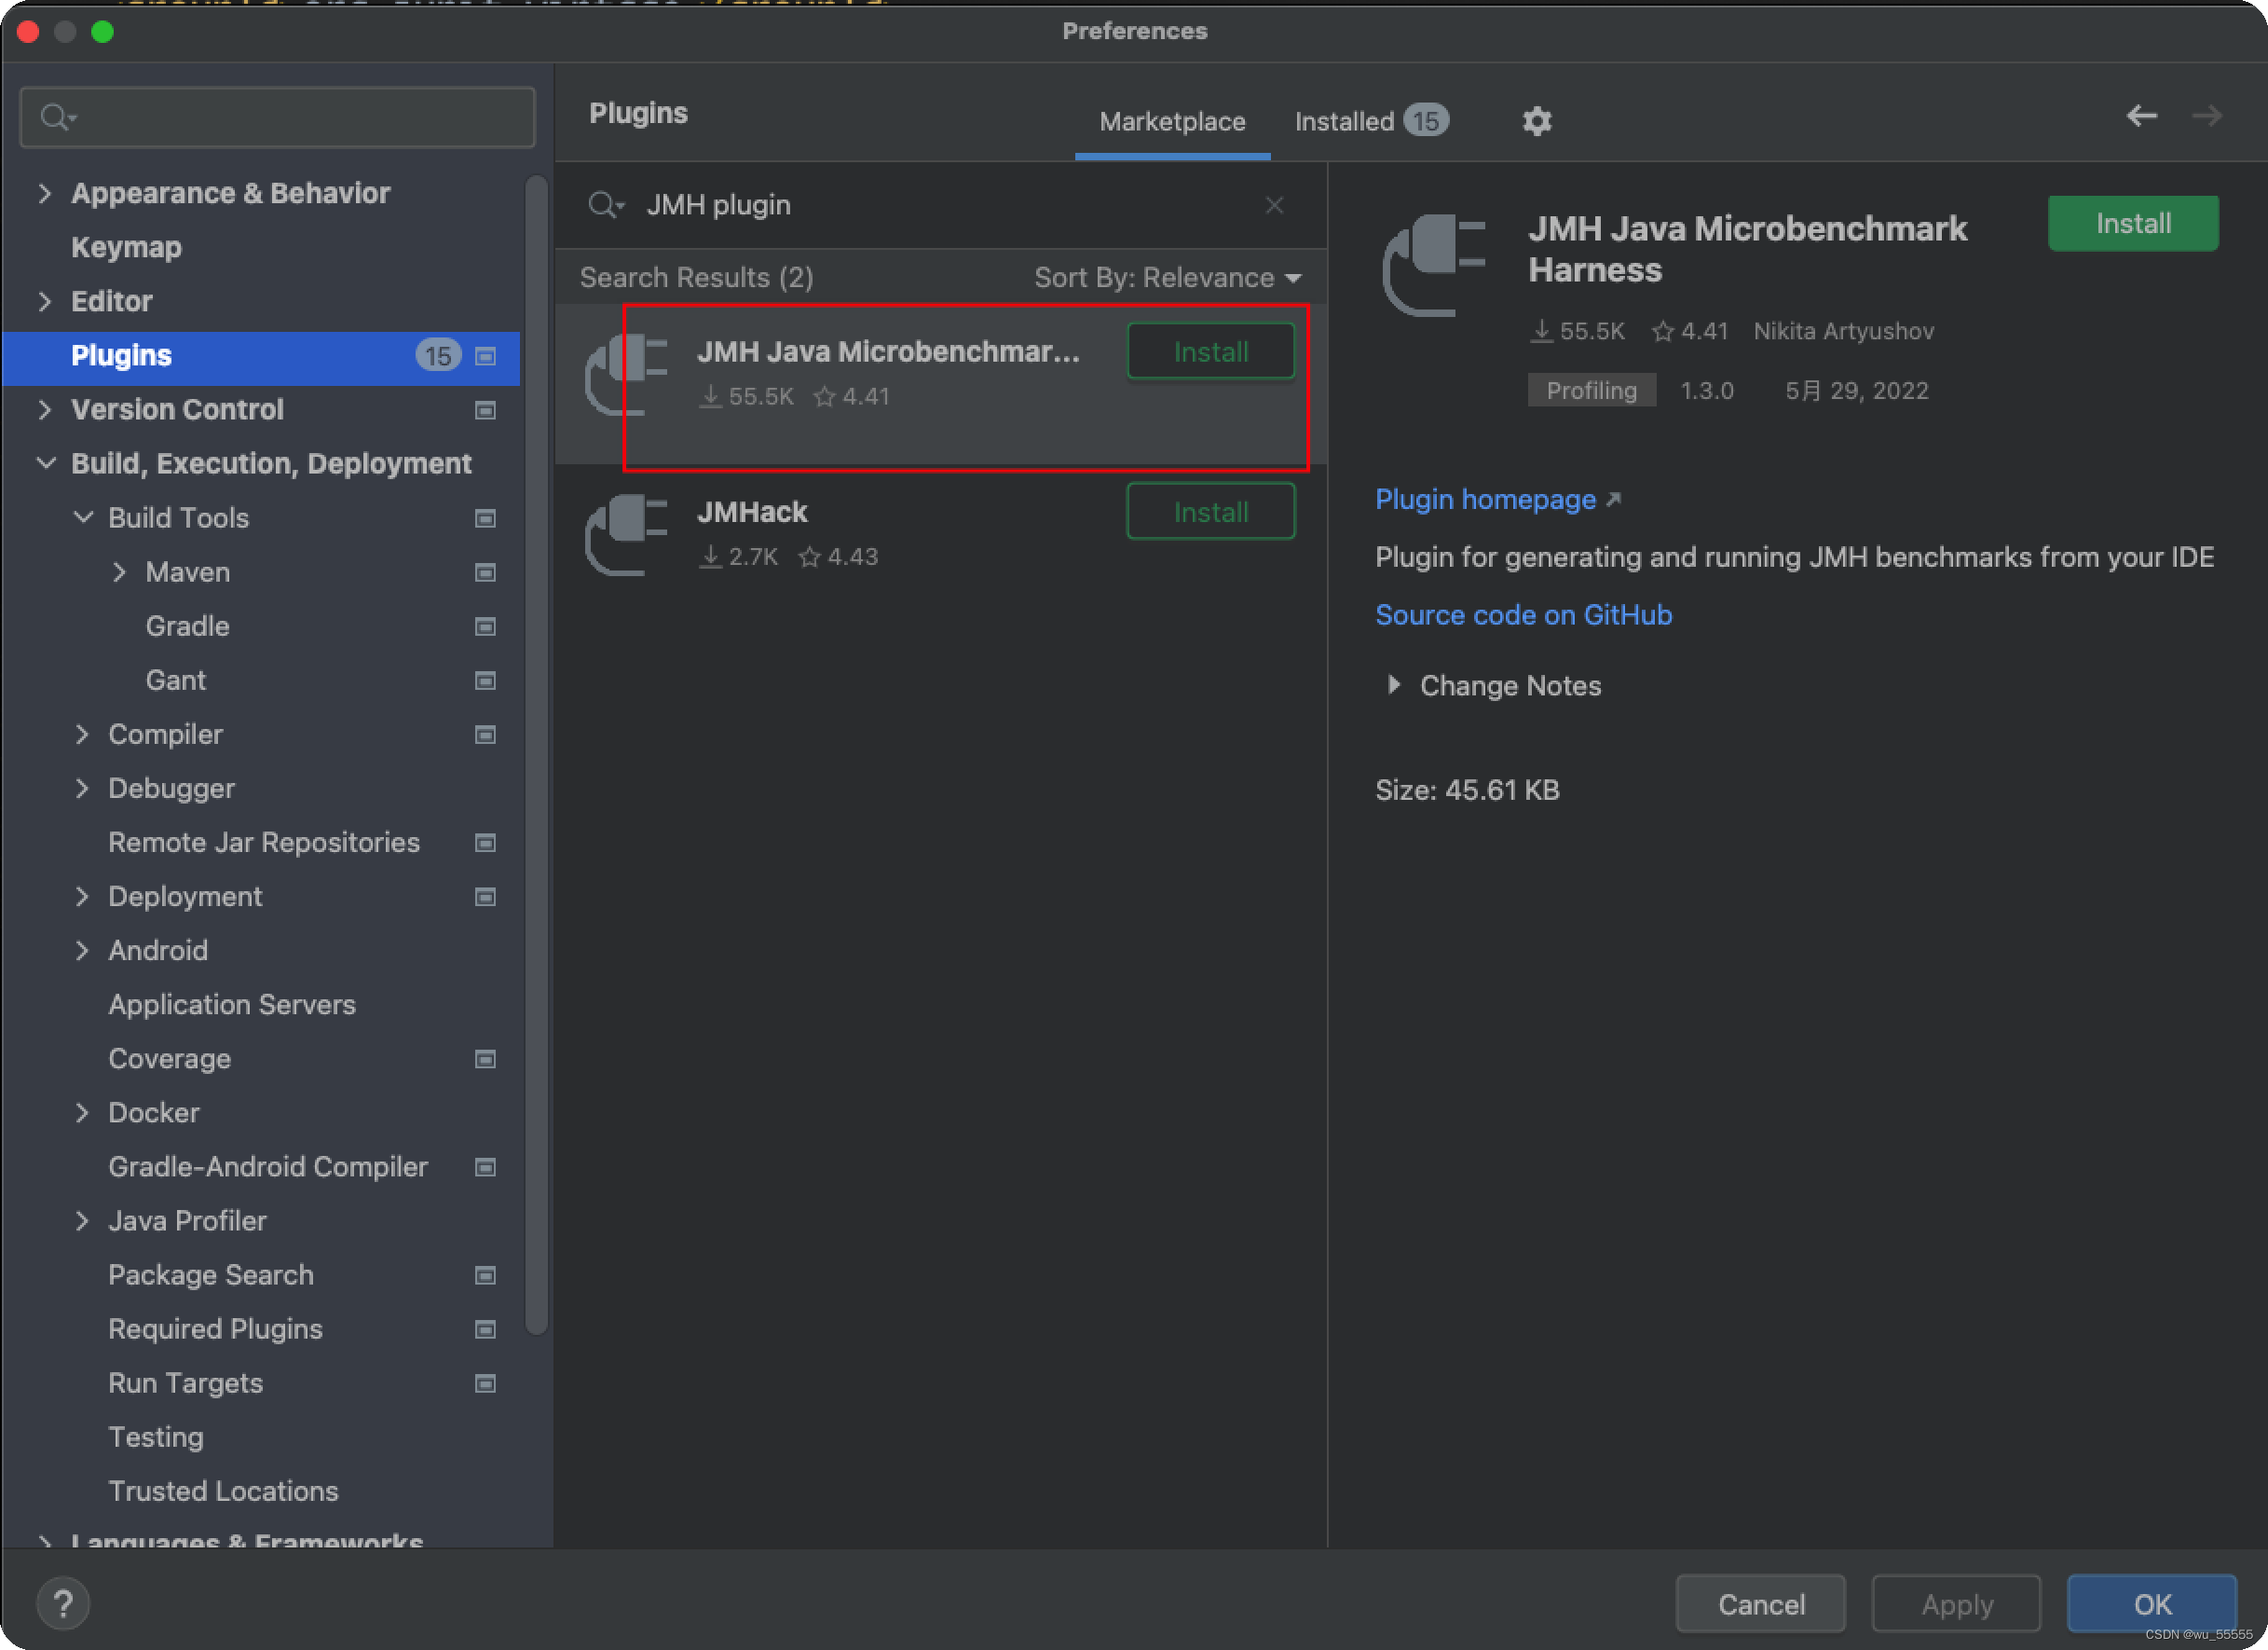2268x1650 pixels.
Task: Install JMH Java Microbenchmark from the list
Action: (x=1210, y=351)
